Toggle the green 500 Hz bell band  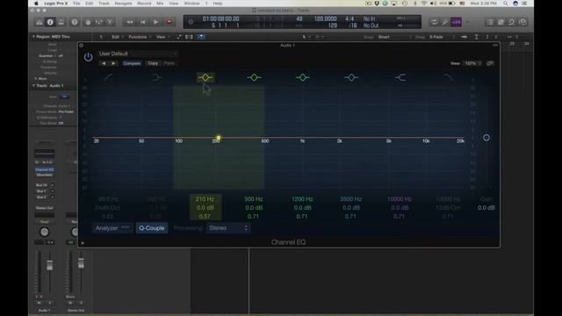[x=254, y=77]
